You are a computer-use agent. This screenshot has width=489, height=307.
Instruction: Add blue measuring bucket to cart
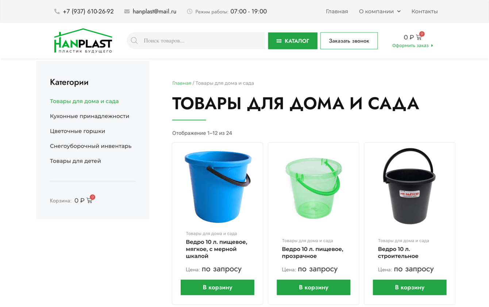pyautogui.click(x=217, y=287)
